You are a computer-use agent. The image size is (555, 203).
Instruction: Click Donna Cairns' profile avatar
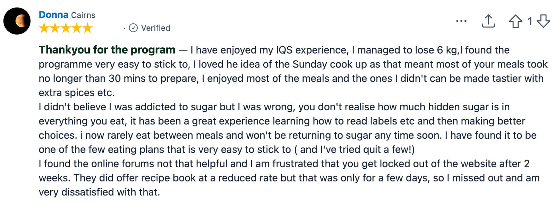pyautogui.click(x=17, y=21)
